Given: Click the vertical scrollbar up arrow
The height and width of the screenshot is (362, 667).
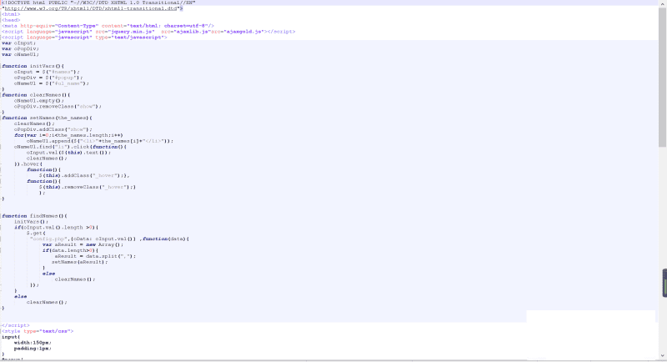Looking at the screenshot, I should tap(662, 3).
